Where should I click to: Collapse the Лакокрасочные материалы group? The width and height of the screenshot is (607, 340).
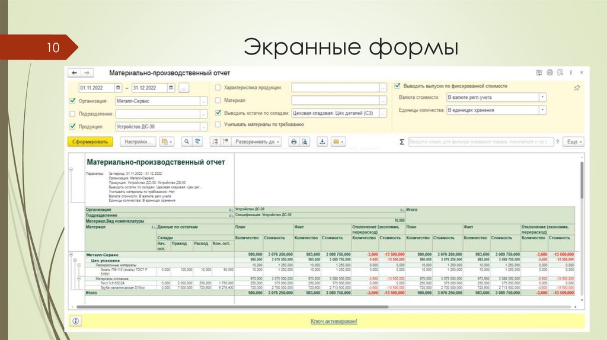pos(79,265)
